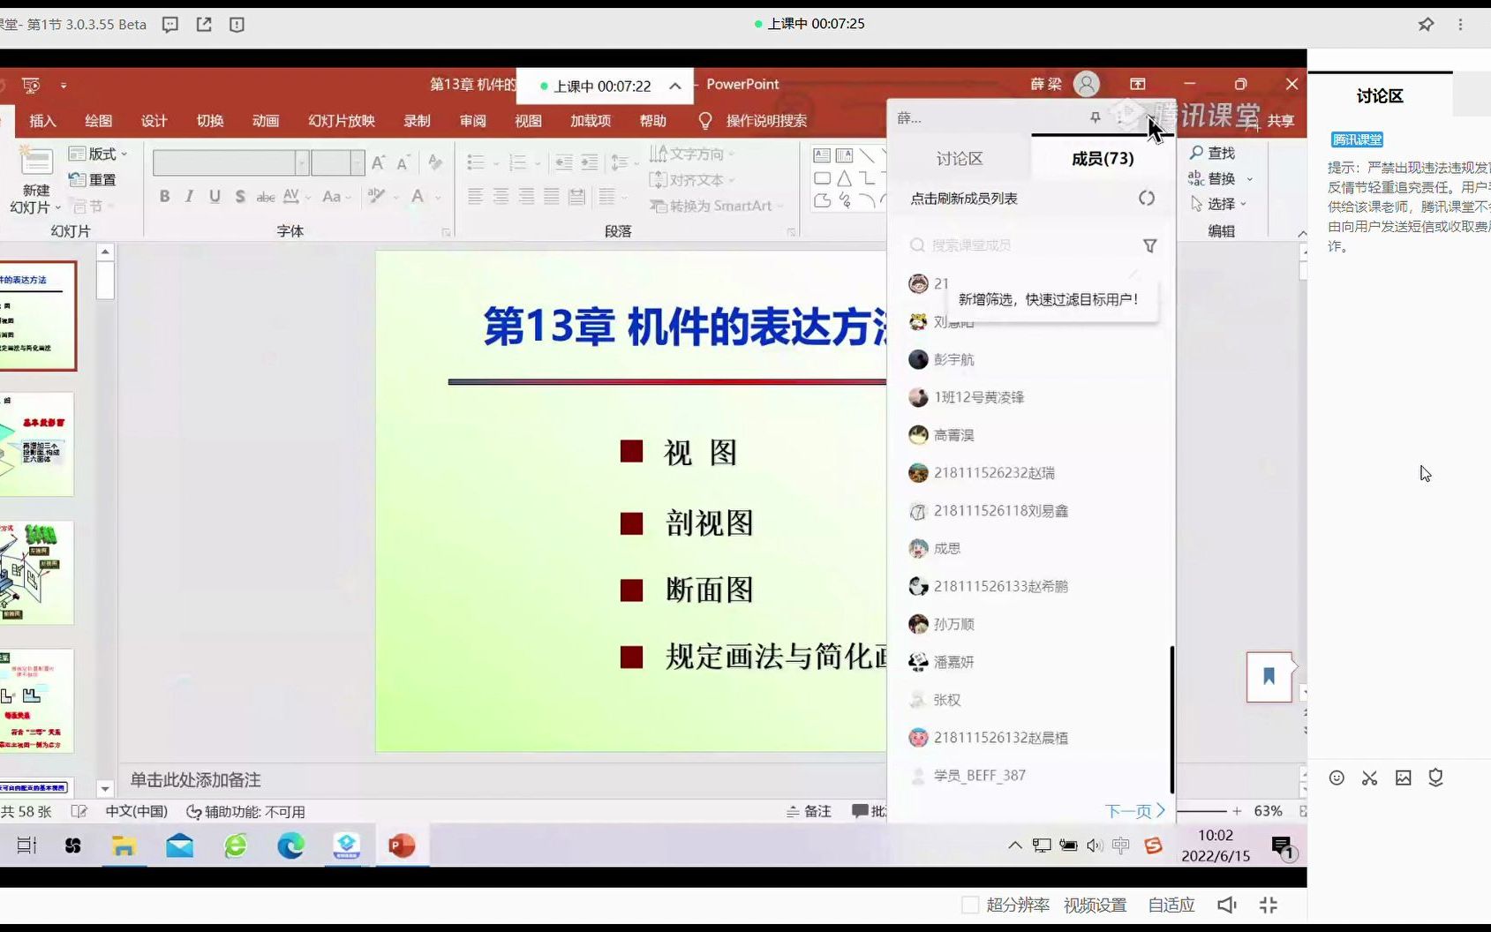The width and height of the screenshot is (1491, 932).
Task: Click the bookmark icon beside the slide
Action: click(1269, 677)
